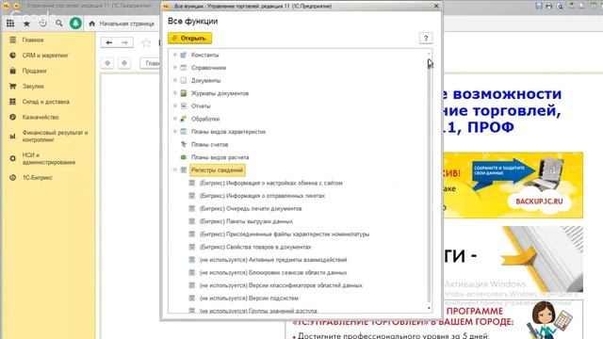Click the print icon in title bar

click(x=549, y=6)
